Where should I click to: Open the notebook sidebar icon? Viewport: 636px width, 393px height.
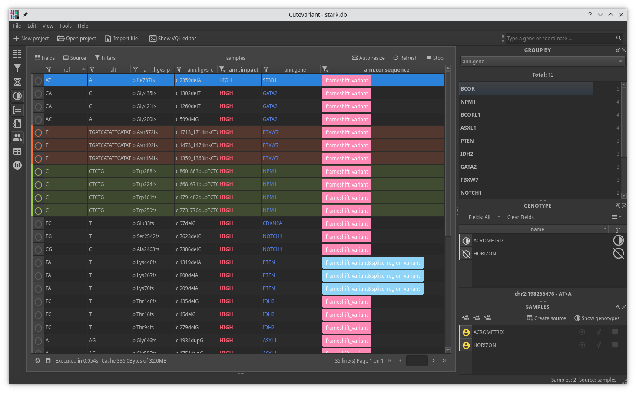tap(17, 124)
